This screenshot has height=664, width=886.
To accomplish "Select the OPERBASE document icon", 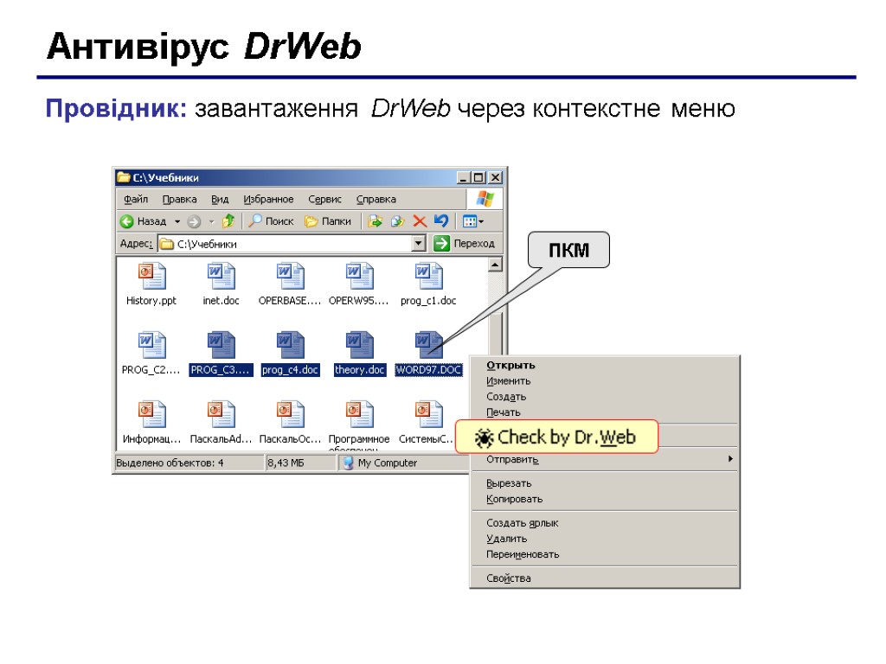I will (x=291, y=276).
